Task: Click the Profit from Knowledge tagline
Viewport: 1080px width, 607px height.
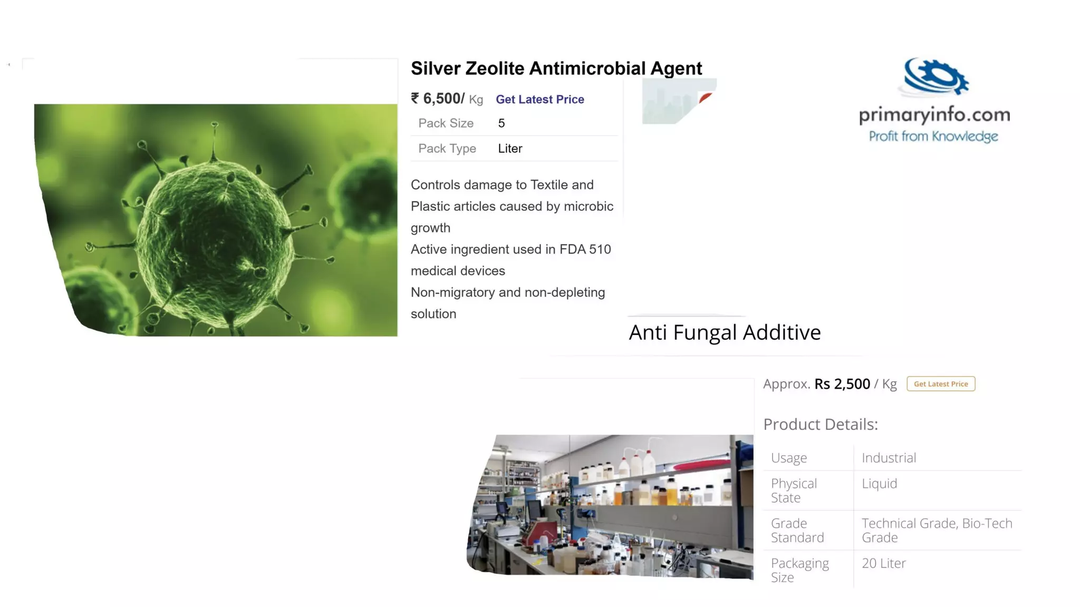Action: (x=933, y=136)
